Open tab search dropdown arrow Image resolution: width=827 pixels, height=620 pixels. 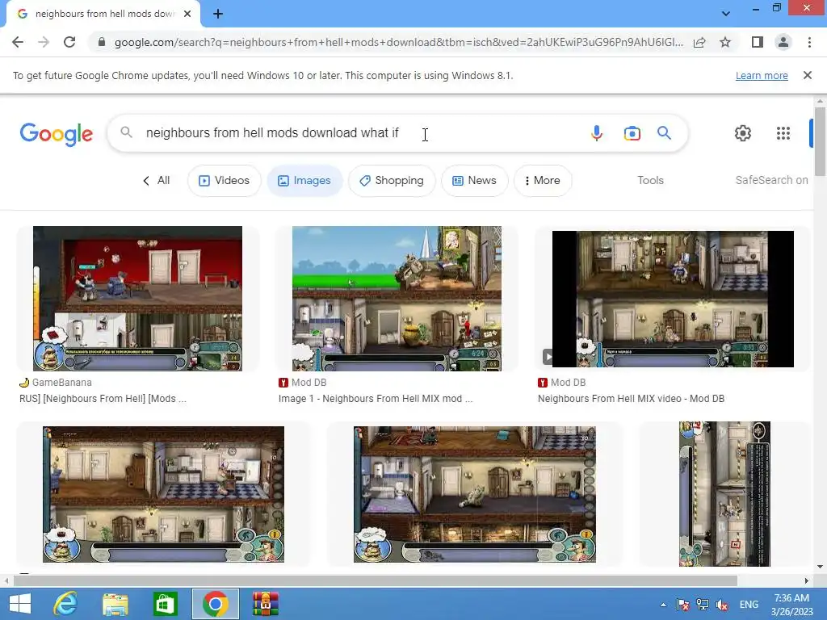(726, 14)
